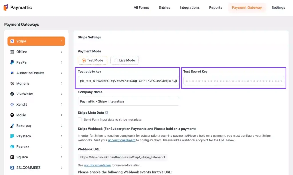Expand the PayPal gateway chevron

pos(62,62)
